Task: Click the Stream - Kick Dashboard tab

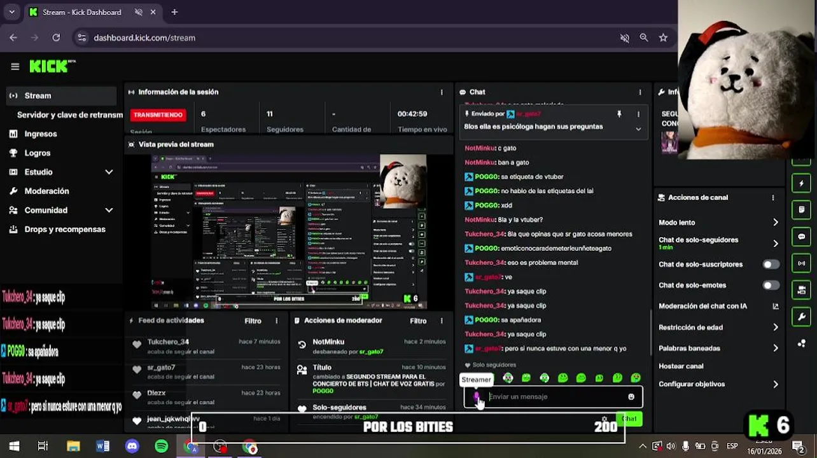Action: [x=92, y=12]
